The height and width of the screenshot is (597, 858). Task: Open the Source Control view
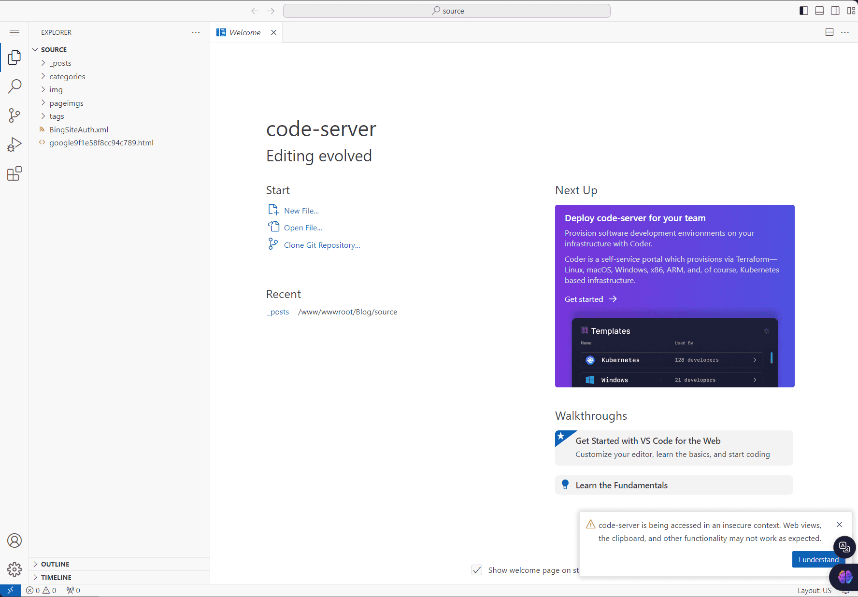(x=14, y=115)
